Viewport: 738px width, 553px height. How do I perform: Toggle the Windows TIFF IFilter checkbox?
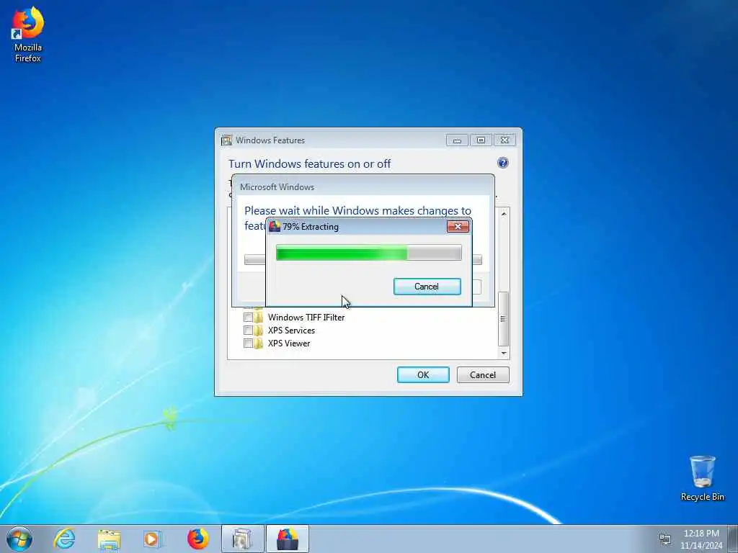(x=248, y=318)
